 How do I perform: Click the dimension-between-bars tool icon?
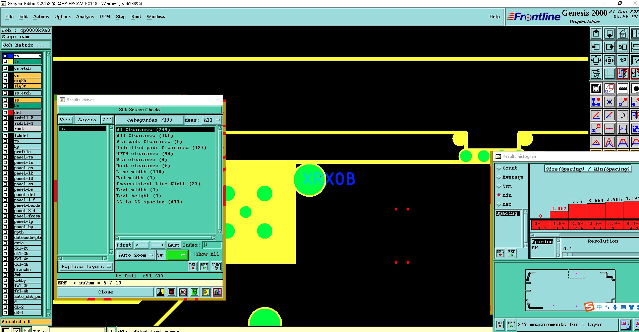click(623, 129)
